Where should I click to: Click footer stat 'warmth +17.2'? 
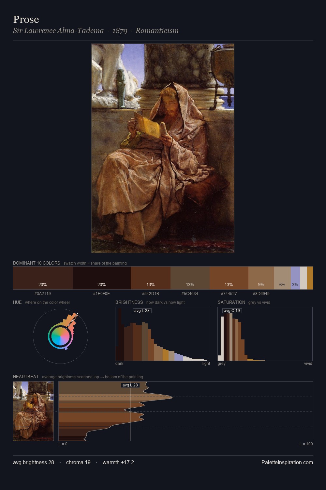tap(118, 462)
